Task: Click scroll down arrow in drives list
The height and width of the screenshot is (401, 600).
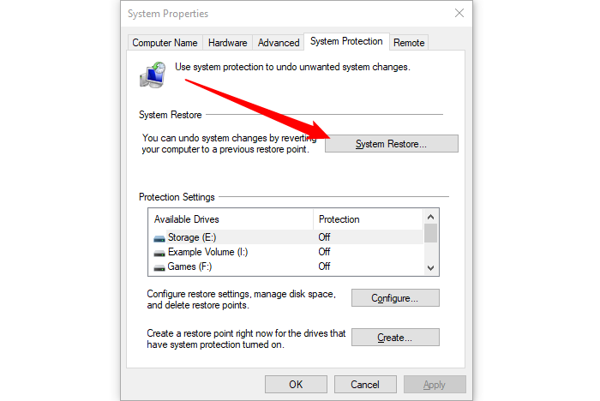Action: 430,268
